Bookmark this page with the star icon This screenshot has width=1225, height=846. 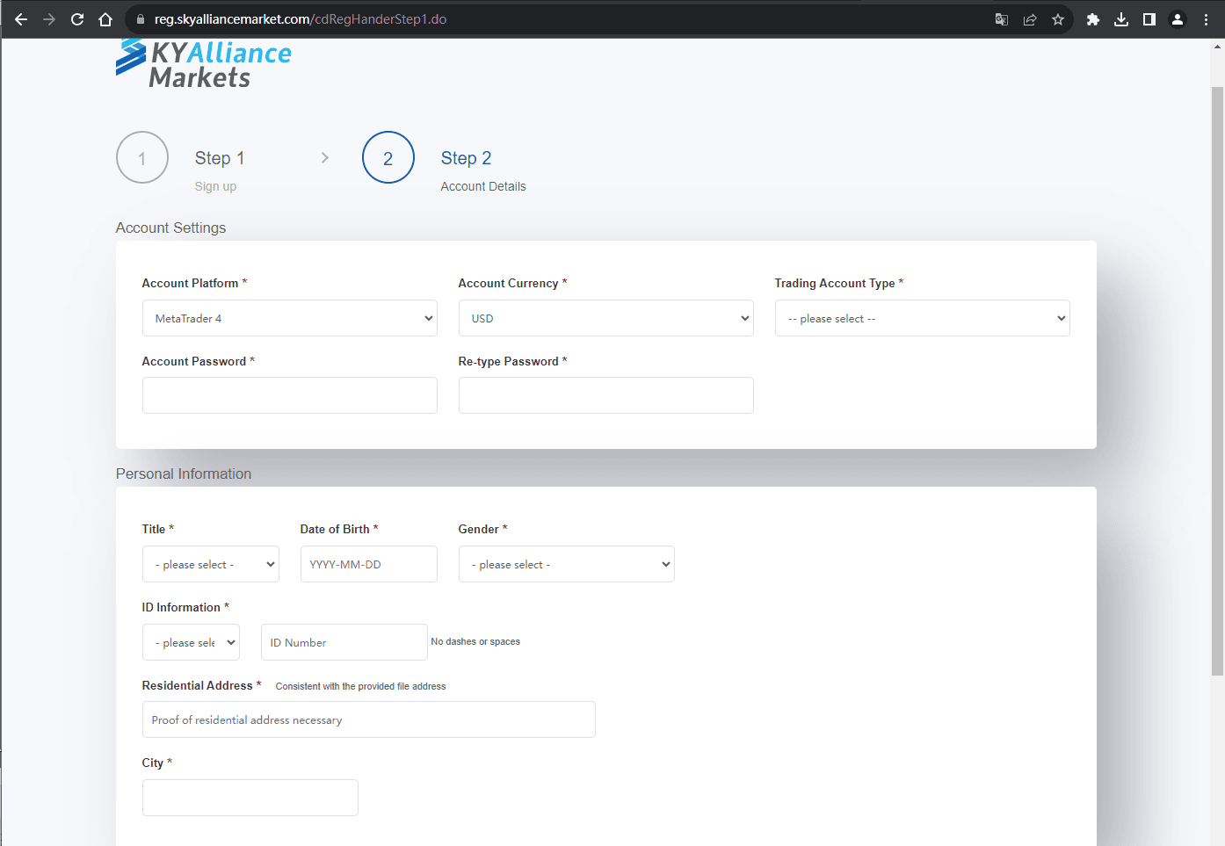point(1058,19)
